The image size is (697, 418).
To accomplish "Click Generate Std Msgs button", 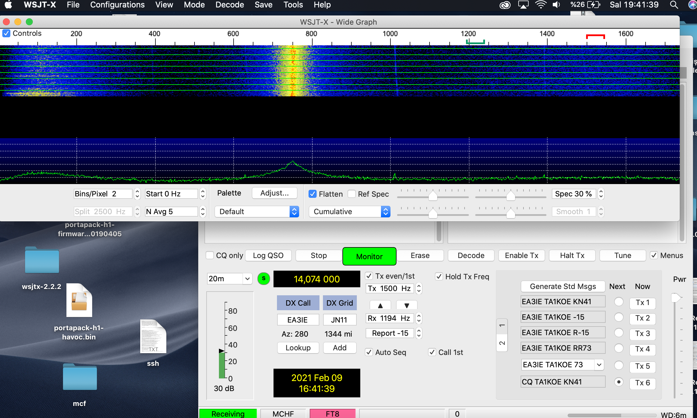I will (x=563, y=286).
